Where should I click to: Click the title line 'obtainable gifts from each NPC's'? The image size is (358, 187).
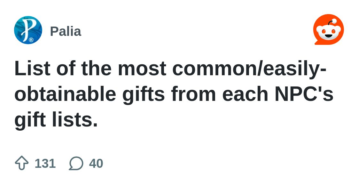pos(174,94)
